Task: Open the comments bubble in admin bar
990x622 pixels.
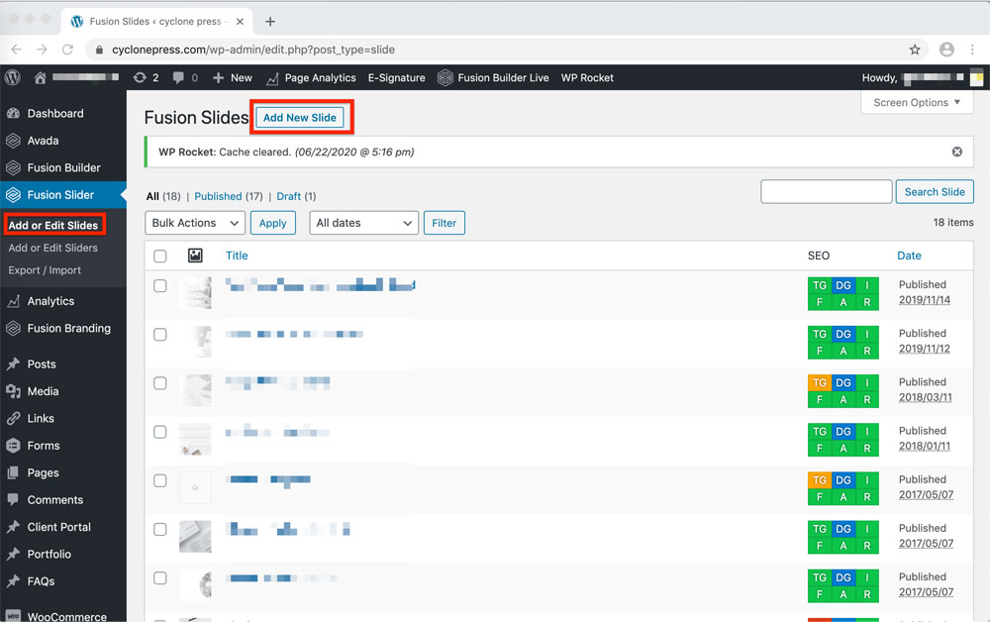Action: point(178,77)
